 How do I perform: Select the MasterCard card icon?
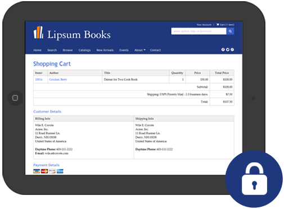(x=44, y=171)
